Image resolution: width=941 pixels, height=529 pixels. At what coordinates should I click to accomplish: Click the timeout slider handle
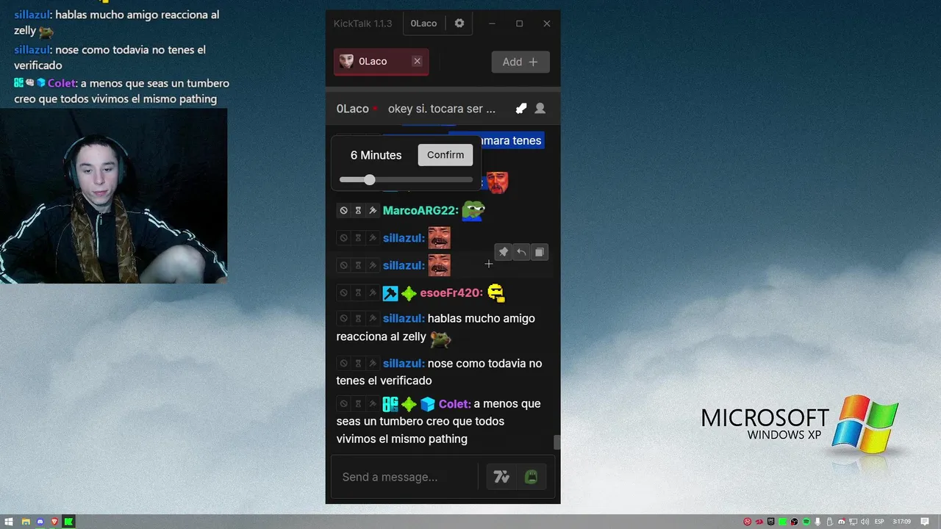click(370, 180)
